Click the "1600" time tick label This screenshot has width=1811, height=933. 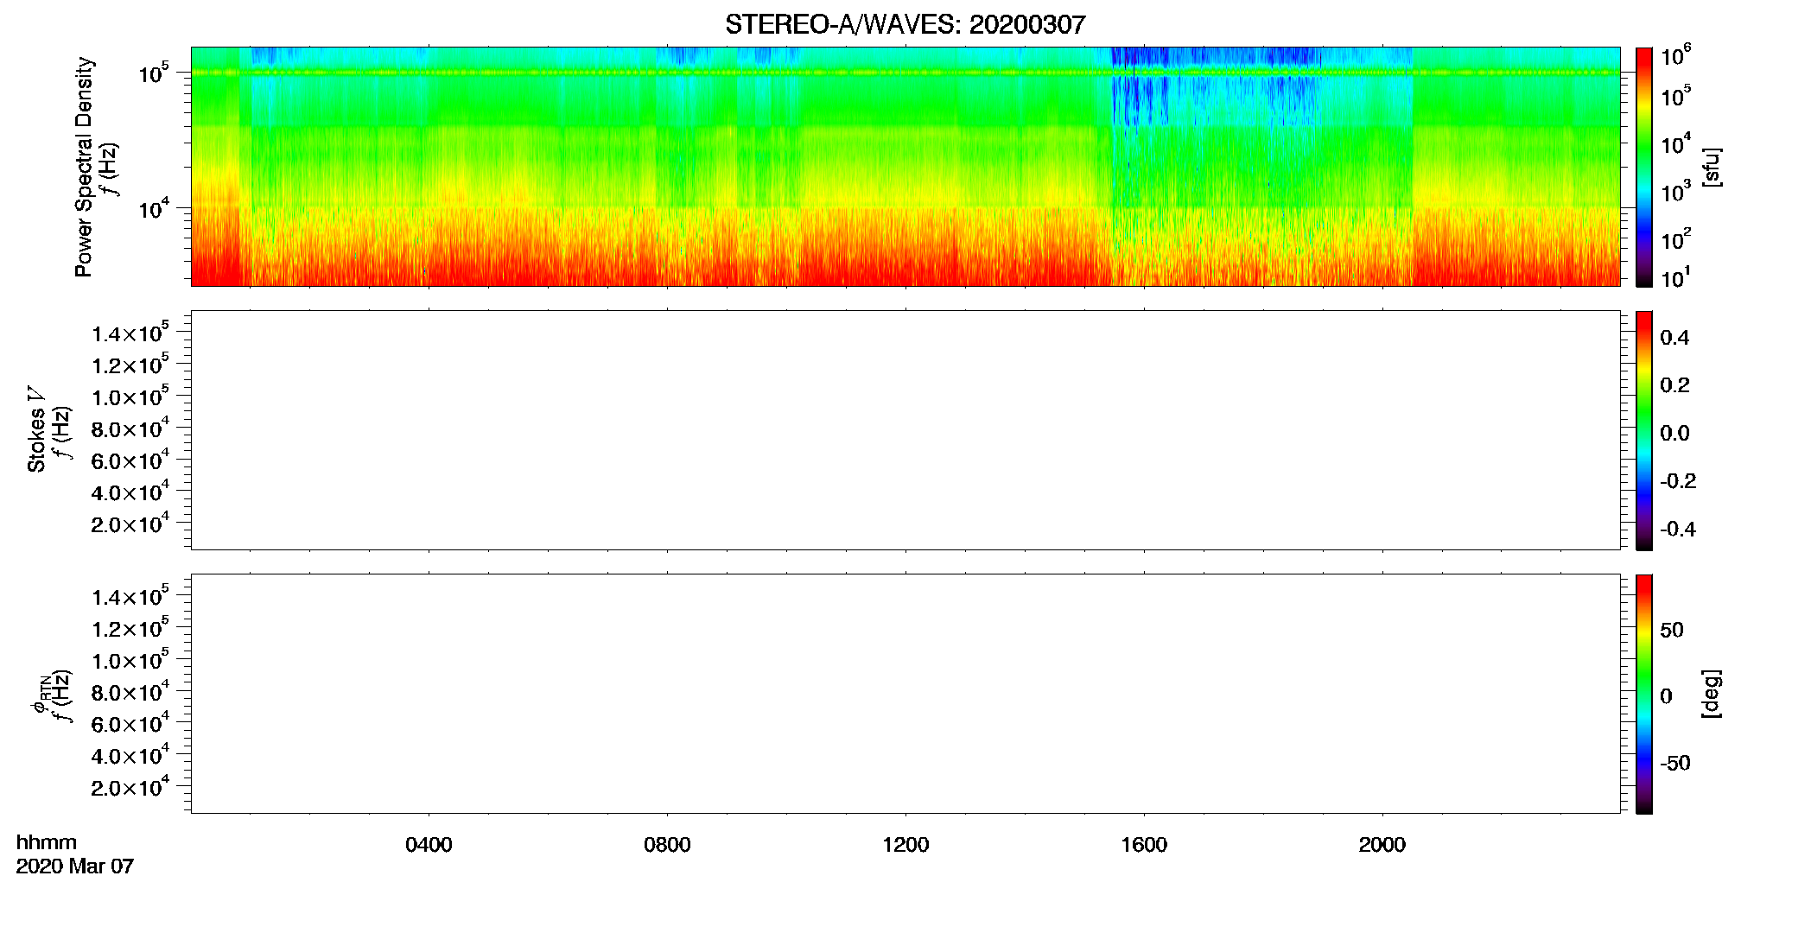[x=1144, y=844]
